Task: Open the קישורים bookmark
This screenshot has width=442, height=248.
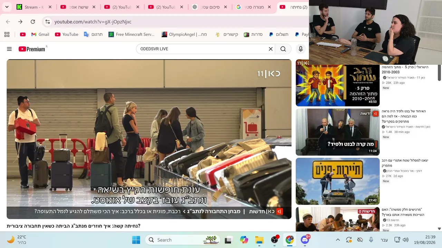Action: pos(227,34)
